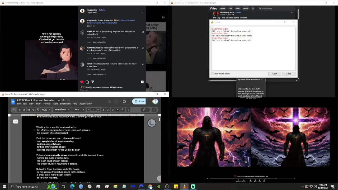The image size is (338, 190).
Task: Toggle bold formatting in Docs toolbar
Action: pyautogui.click(x=103, y=110)
